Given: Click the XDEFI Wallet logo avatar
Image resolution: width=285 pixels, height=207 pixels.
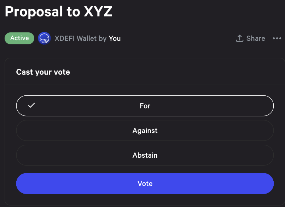Looking at the screenshot, I should pos(44,38).
